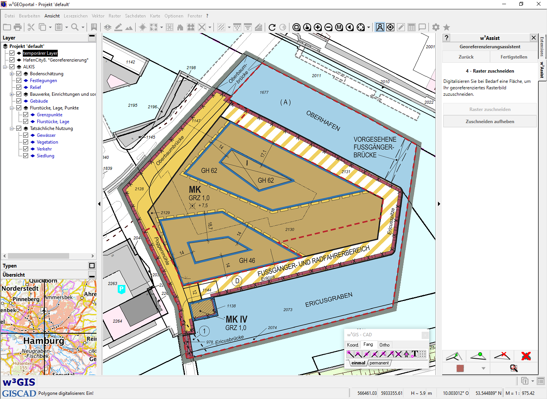Image resolution: width=547 pixels, height=399 pixels.
Task: Click the 'Zuschneiden aufheben' button
Action: [490, 121]
